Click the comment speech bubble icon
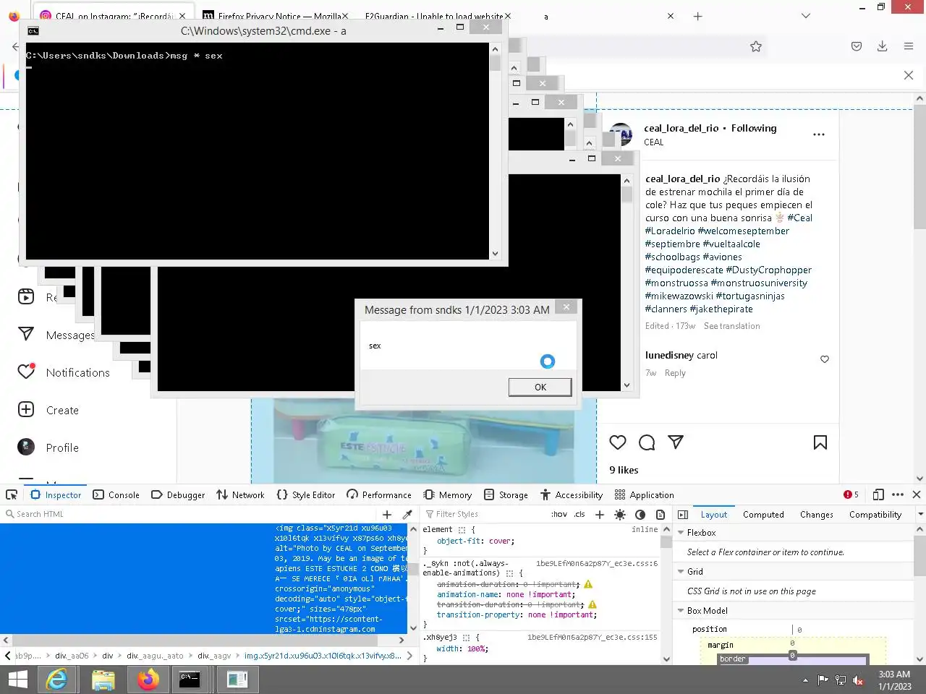The height and width of the screenshot is (694, 926). coord(647,442)
